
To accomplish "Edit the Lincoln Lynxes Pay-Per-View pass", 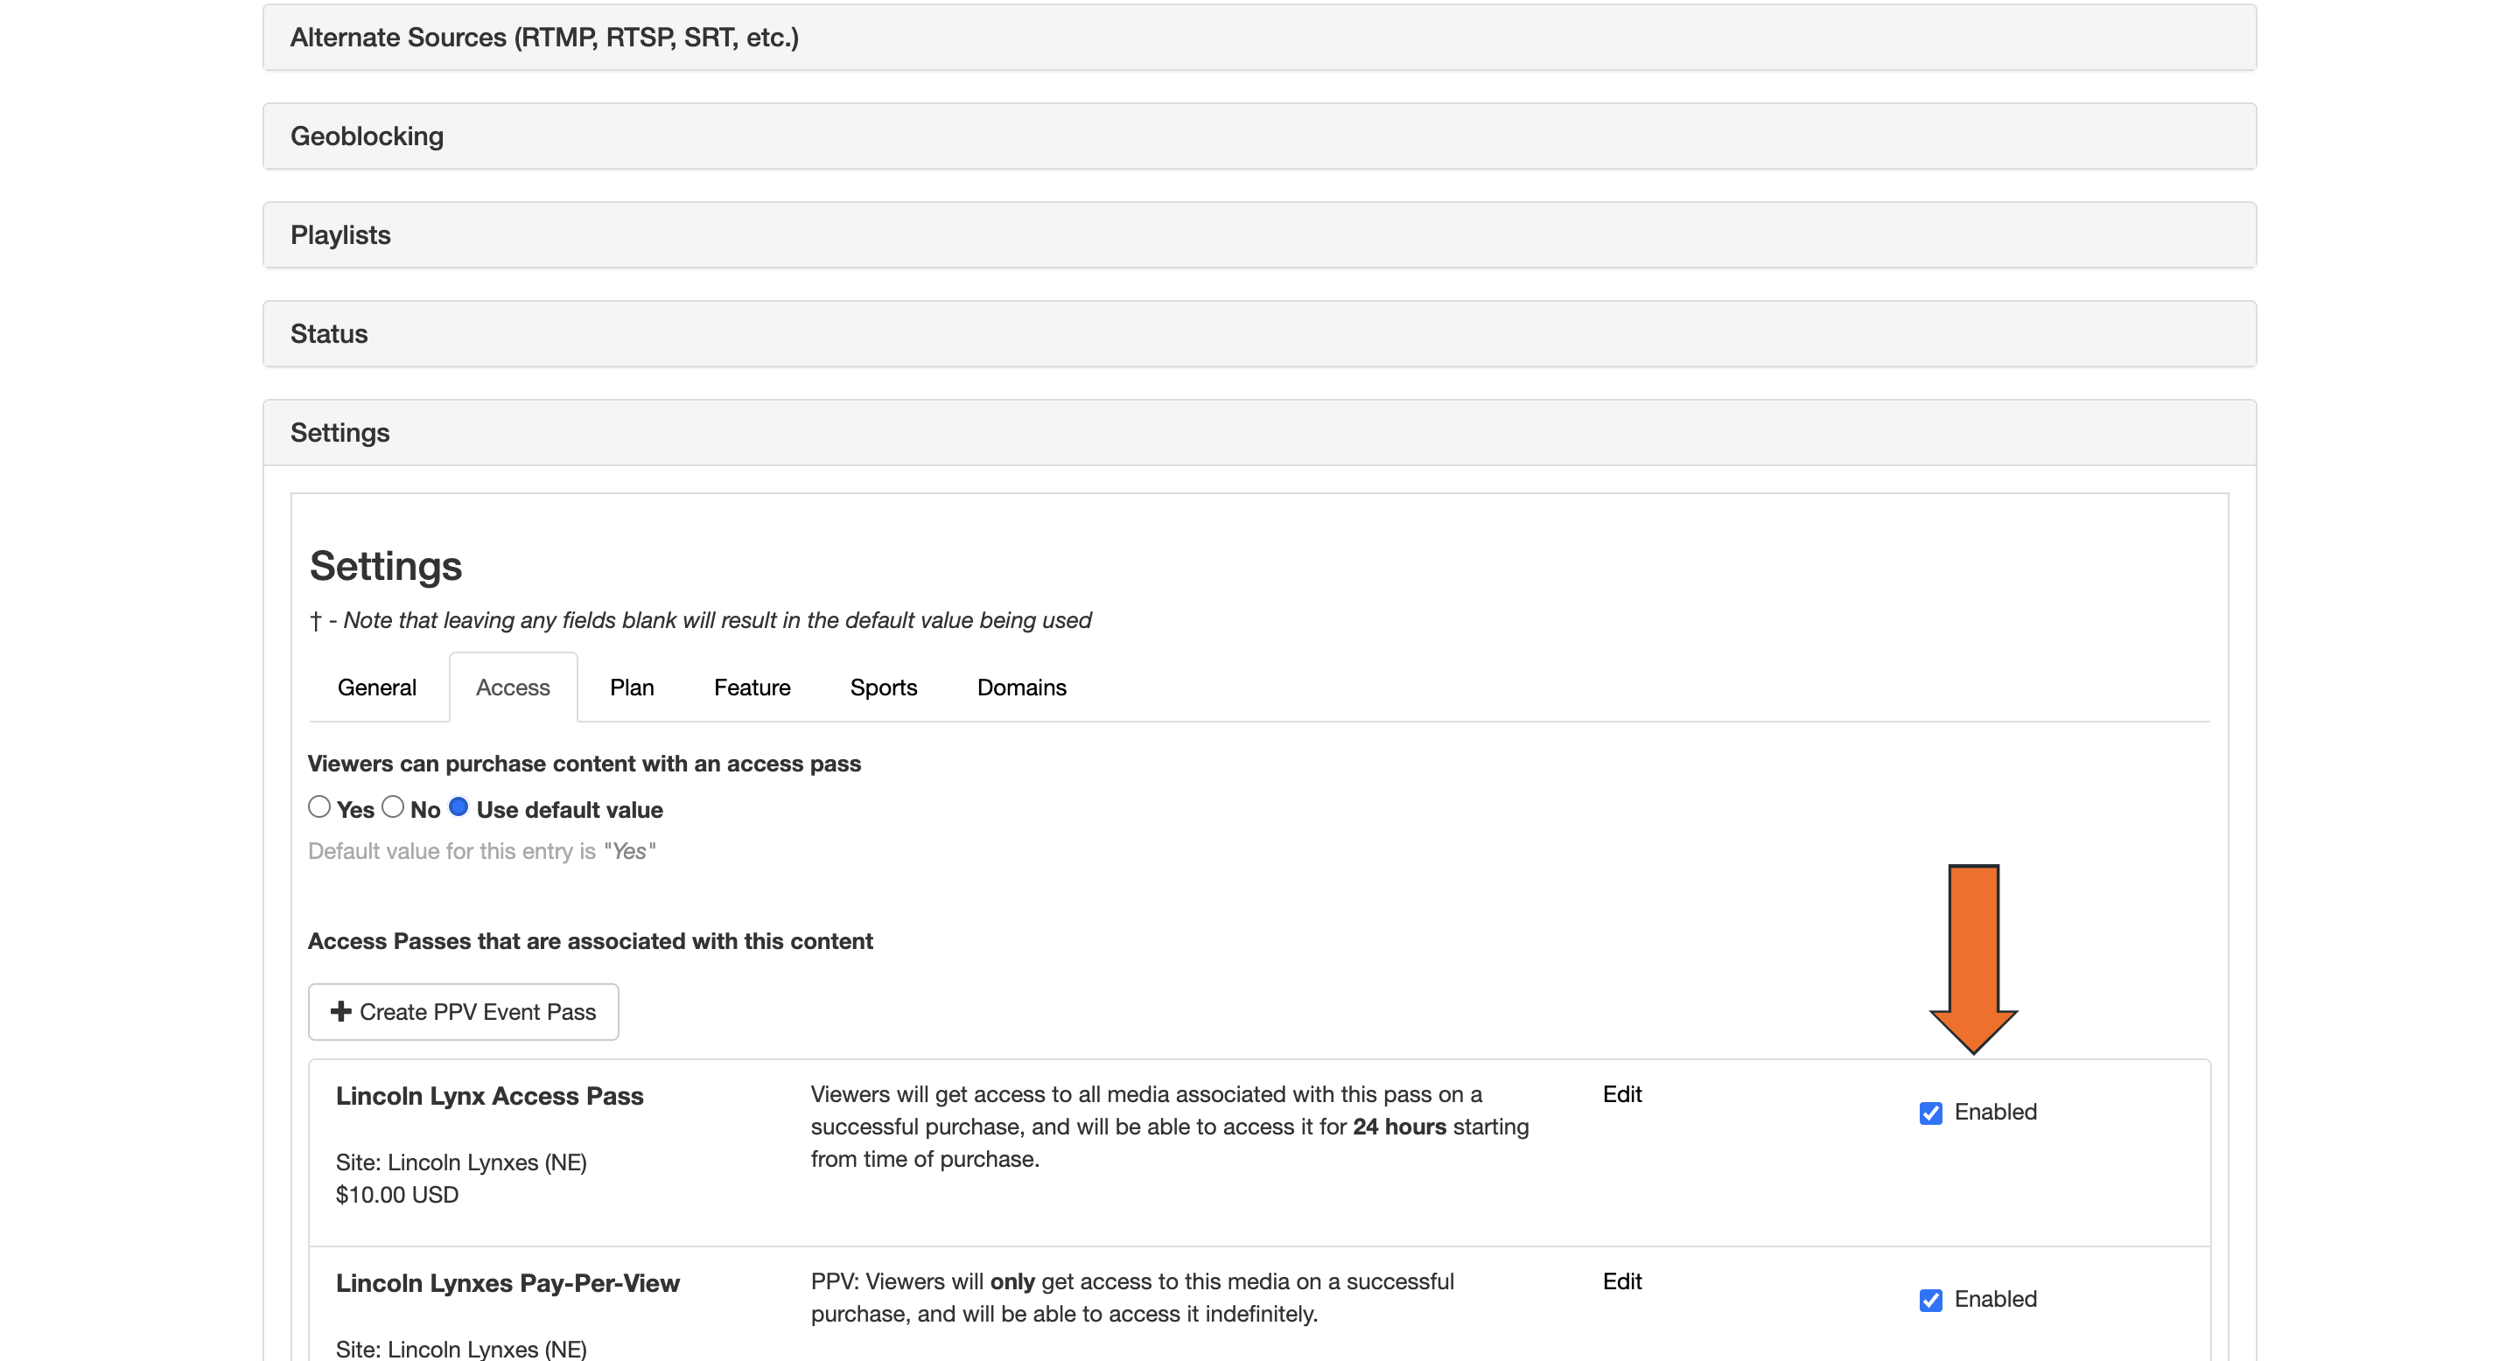I will tap(1622, 1281).
